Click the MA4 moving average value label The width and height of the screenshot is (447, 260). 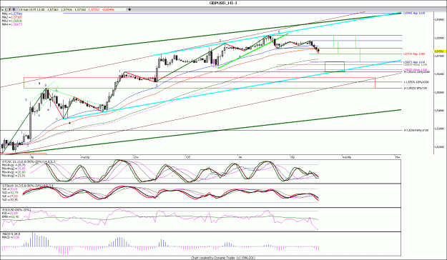[12, 24]
